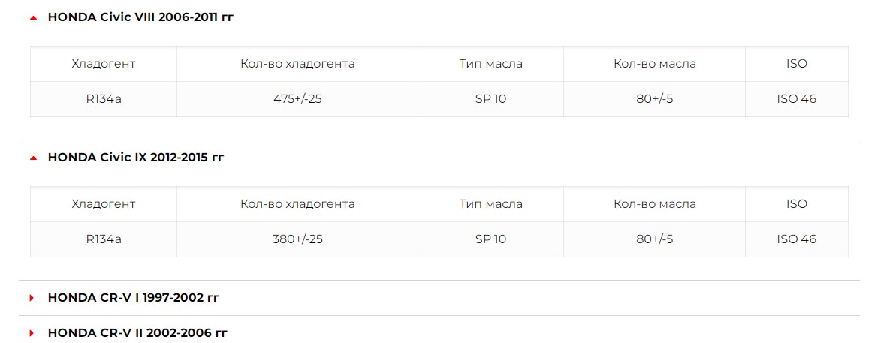Click HONDA Civic VIII 2006-2011 heading
Viewport: 896px width, 343px height.
click(140, 17)
